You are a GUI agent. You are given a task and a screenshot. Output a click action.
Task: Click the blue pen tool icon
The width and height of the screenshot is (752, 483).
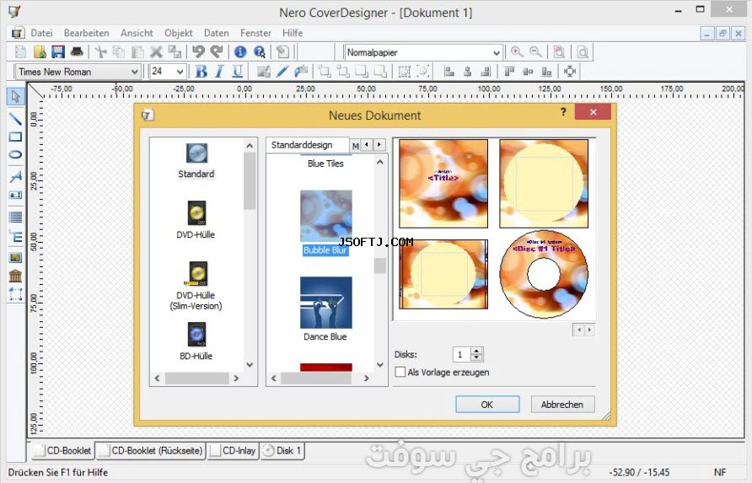(282, 72)
